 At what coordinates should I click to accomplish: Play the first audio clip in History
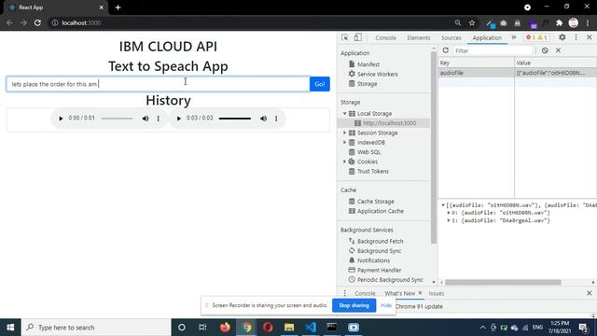point(61,119)
